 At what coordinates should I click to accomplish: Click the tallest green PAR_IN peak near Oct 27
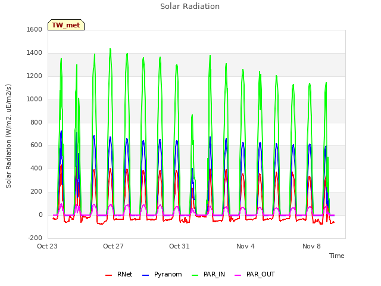tap(110, 49)
